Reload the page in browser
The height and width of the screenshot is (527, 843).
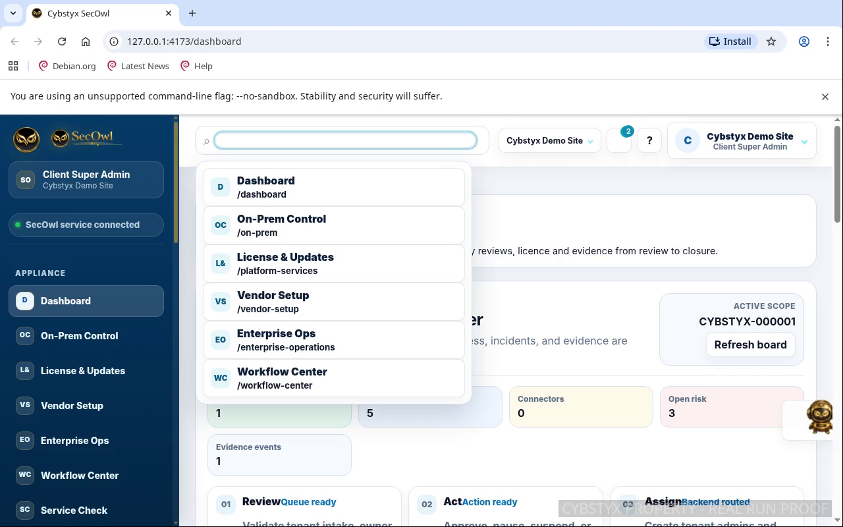tap(62, 42)
